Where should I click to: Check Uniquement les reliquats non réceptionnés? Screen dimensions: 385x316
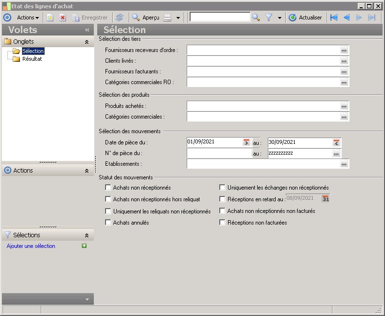108,211
